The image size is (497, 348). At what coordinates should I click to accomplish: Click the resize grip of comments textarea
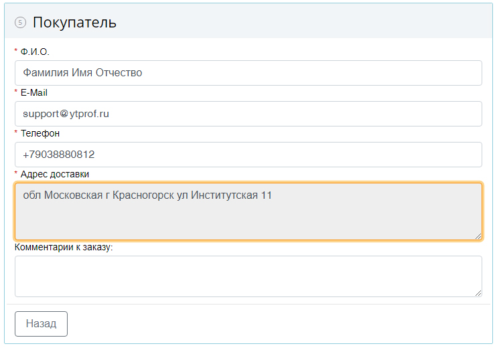[x=478, y=293]
